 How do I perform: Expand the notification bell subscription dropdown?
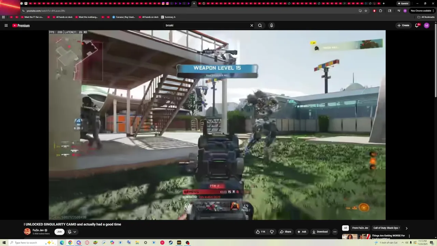pyautogui.click(x=72, y=232)
